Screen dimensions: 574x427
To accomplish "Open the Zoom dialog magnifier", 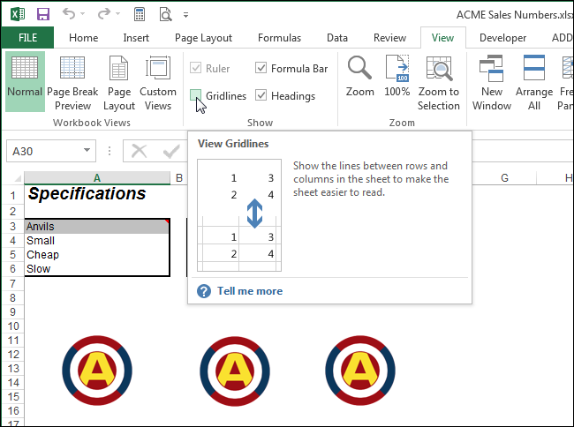I will tap(359, 77).
